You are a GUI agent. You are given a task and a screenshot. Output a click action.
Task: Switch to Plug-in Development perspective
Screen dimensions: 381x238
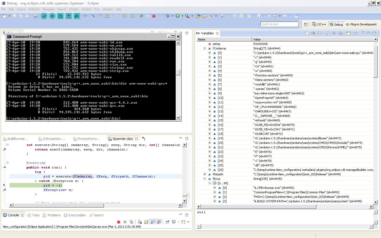[361, 24]
